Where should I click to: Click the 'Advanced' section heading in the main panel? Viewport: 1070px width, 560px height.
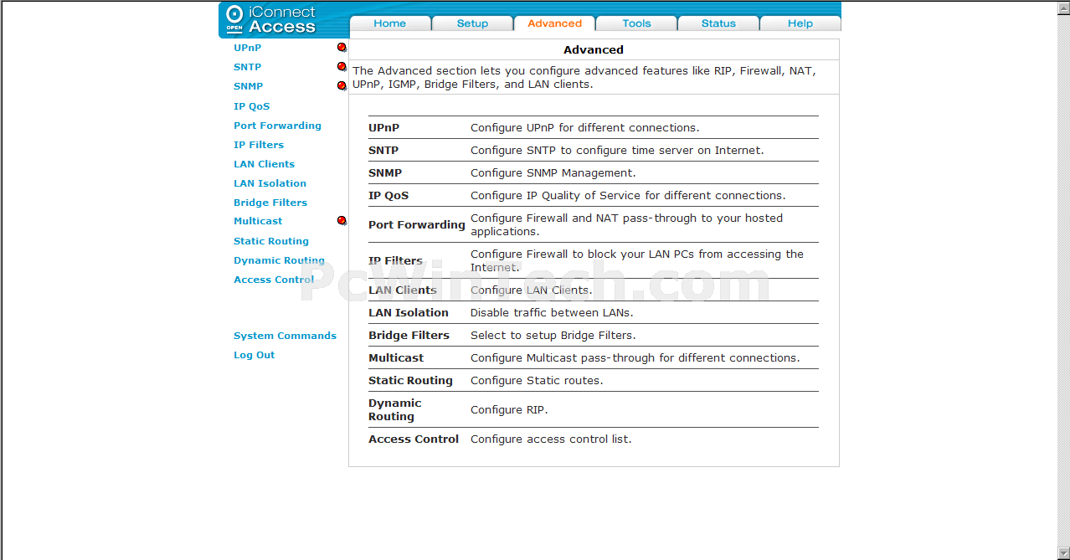(x=594, y=49)
